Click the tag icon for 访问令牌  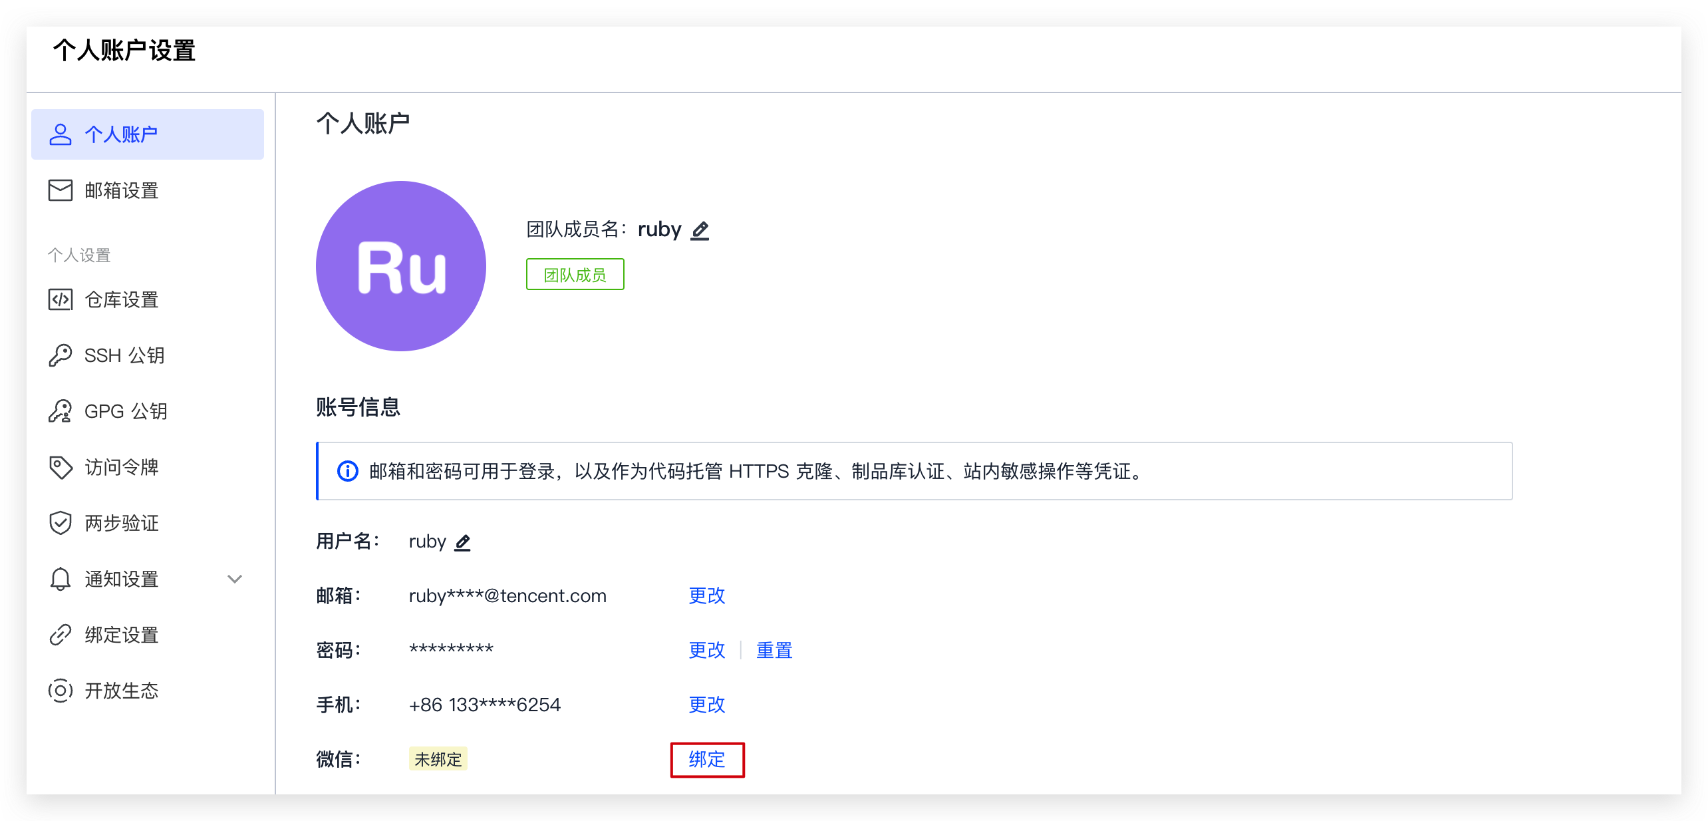61,467
